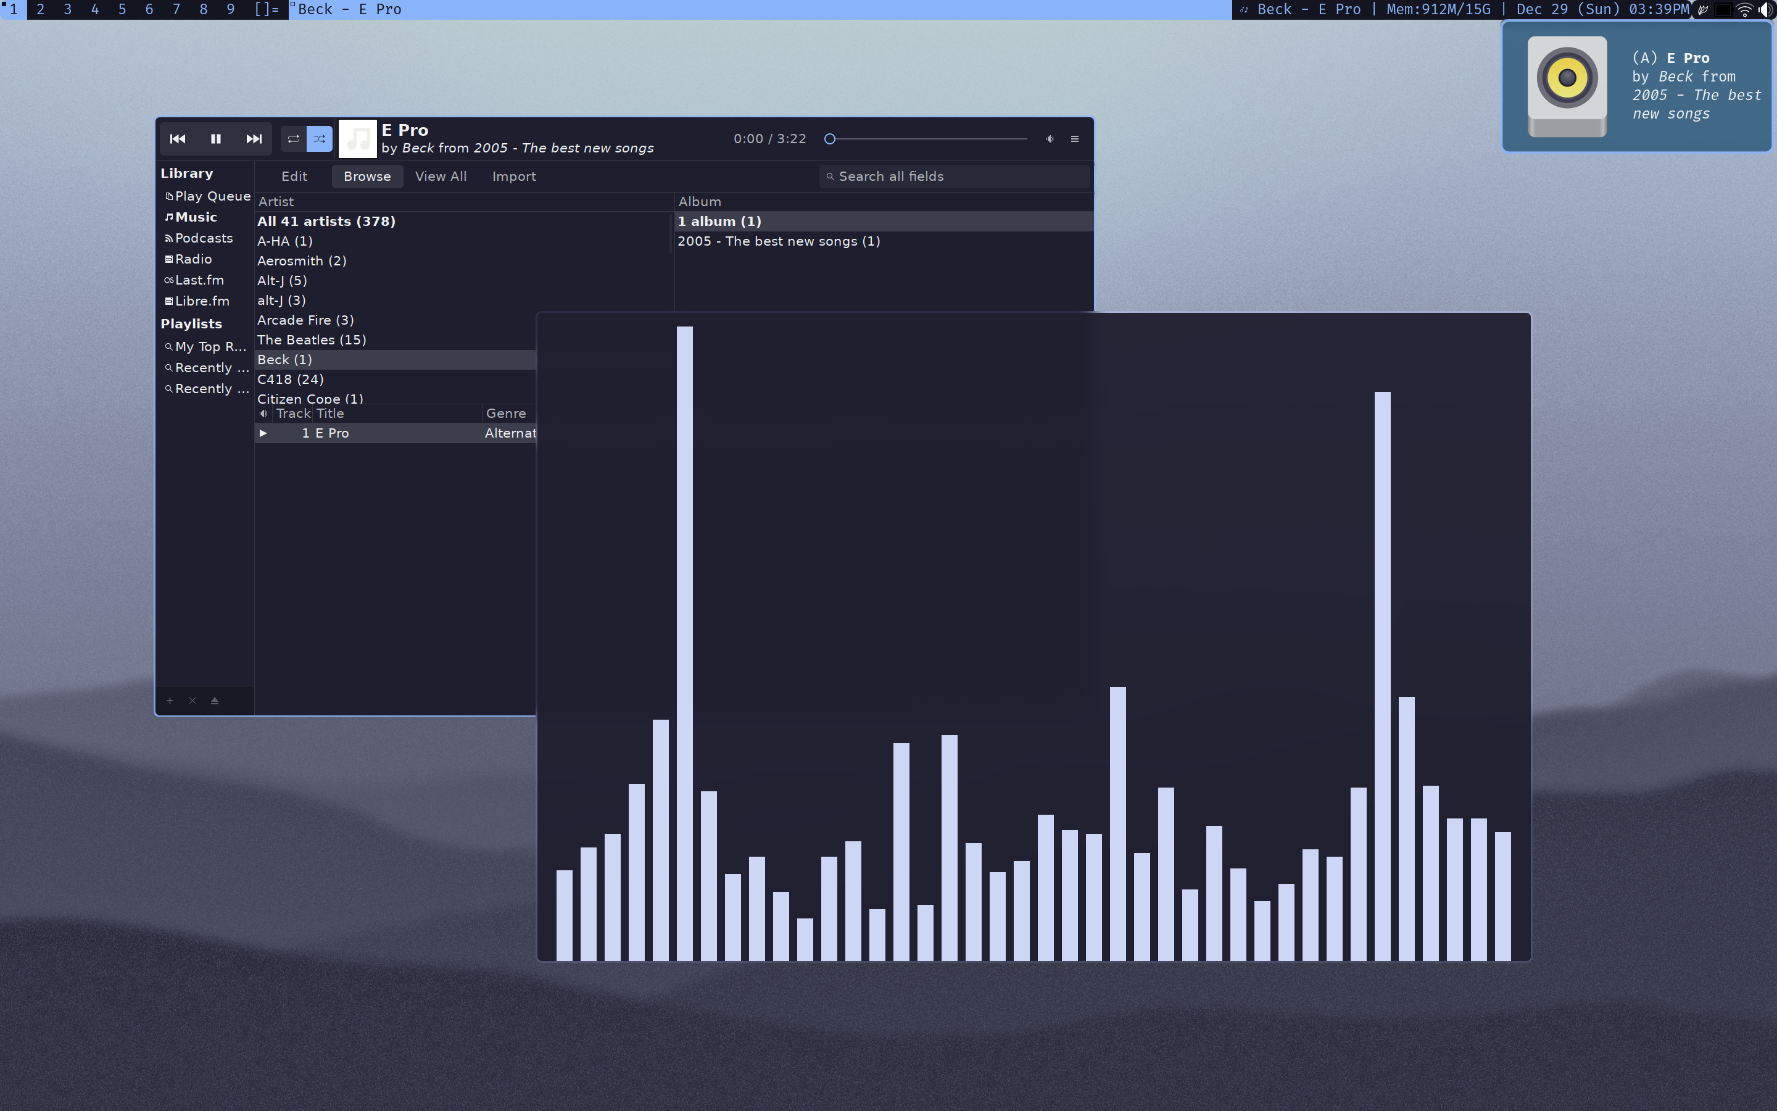Sort tracks by Title column header
Viewport: 1777px width, 1111px height.
[397, 414]
